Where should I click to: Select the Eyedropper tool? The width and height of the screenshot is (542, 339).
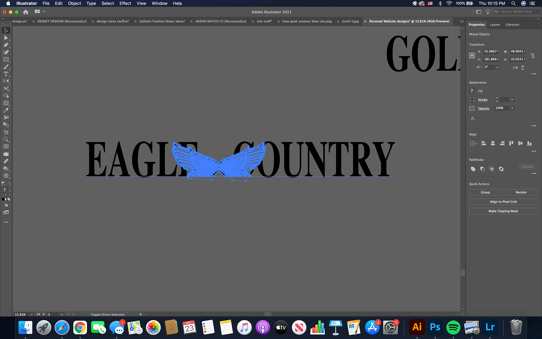coord(6,110)
